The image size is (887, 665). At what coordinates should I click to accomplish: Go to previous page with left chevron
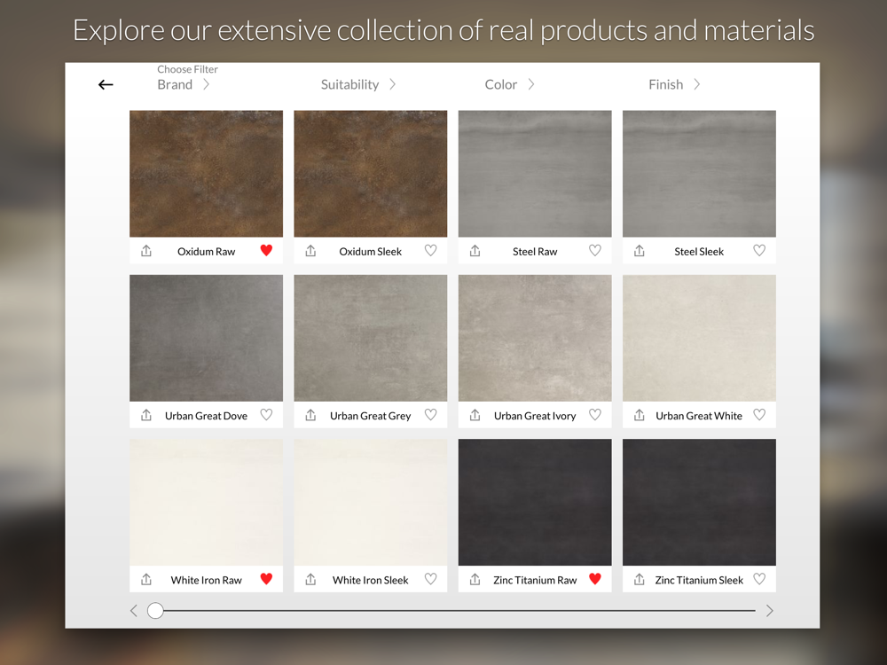click(134, 611)
